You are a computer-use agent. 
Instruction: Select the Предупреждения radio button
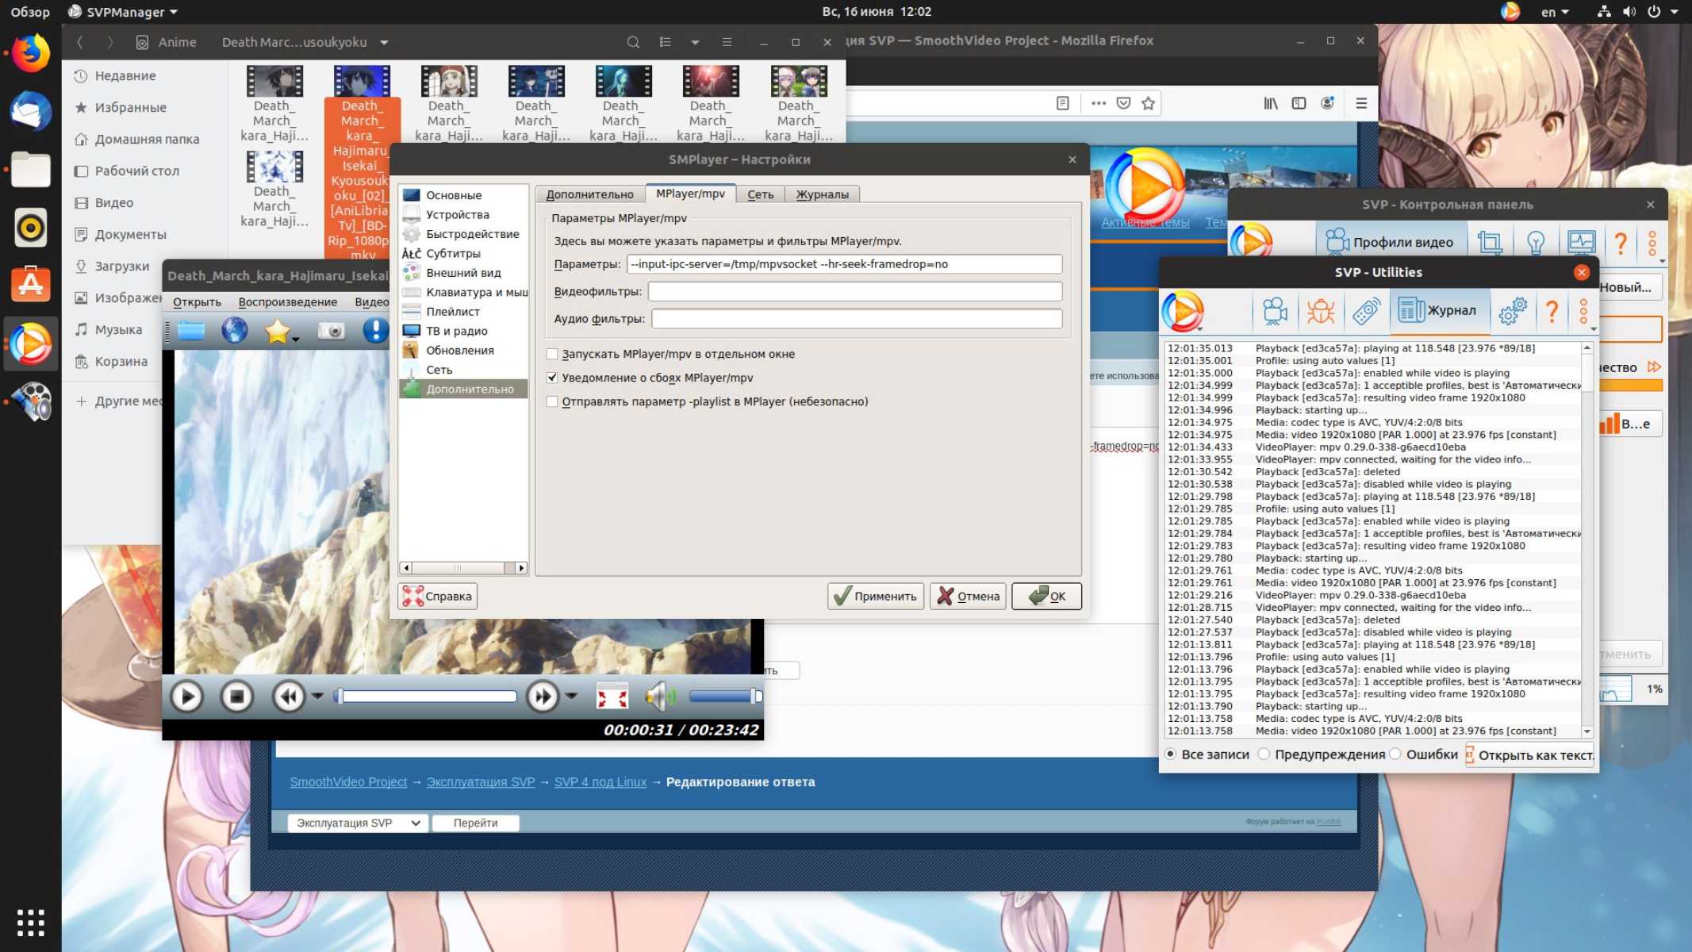(x=1264, y=754)
